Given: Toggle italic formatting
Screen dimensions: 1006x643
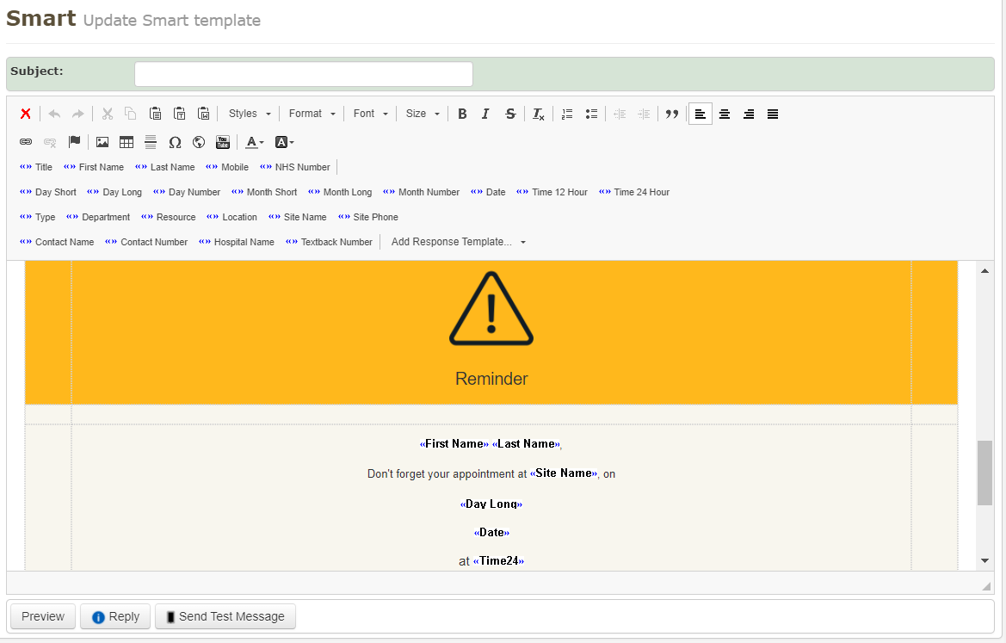Looking at the screenshot, I should tap(485, 114).
